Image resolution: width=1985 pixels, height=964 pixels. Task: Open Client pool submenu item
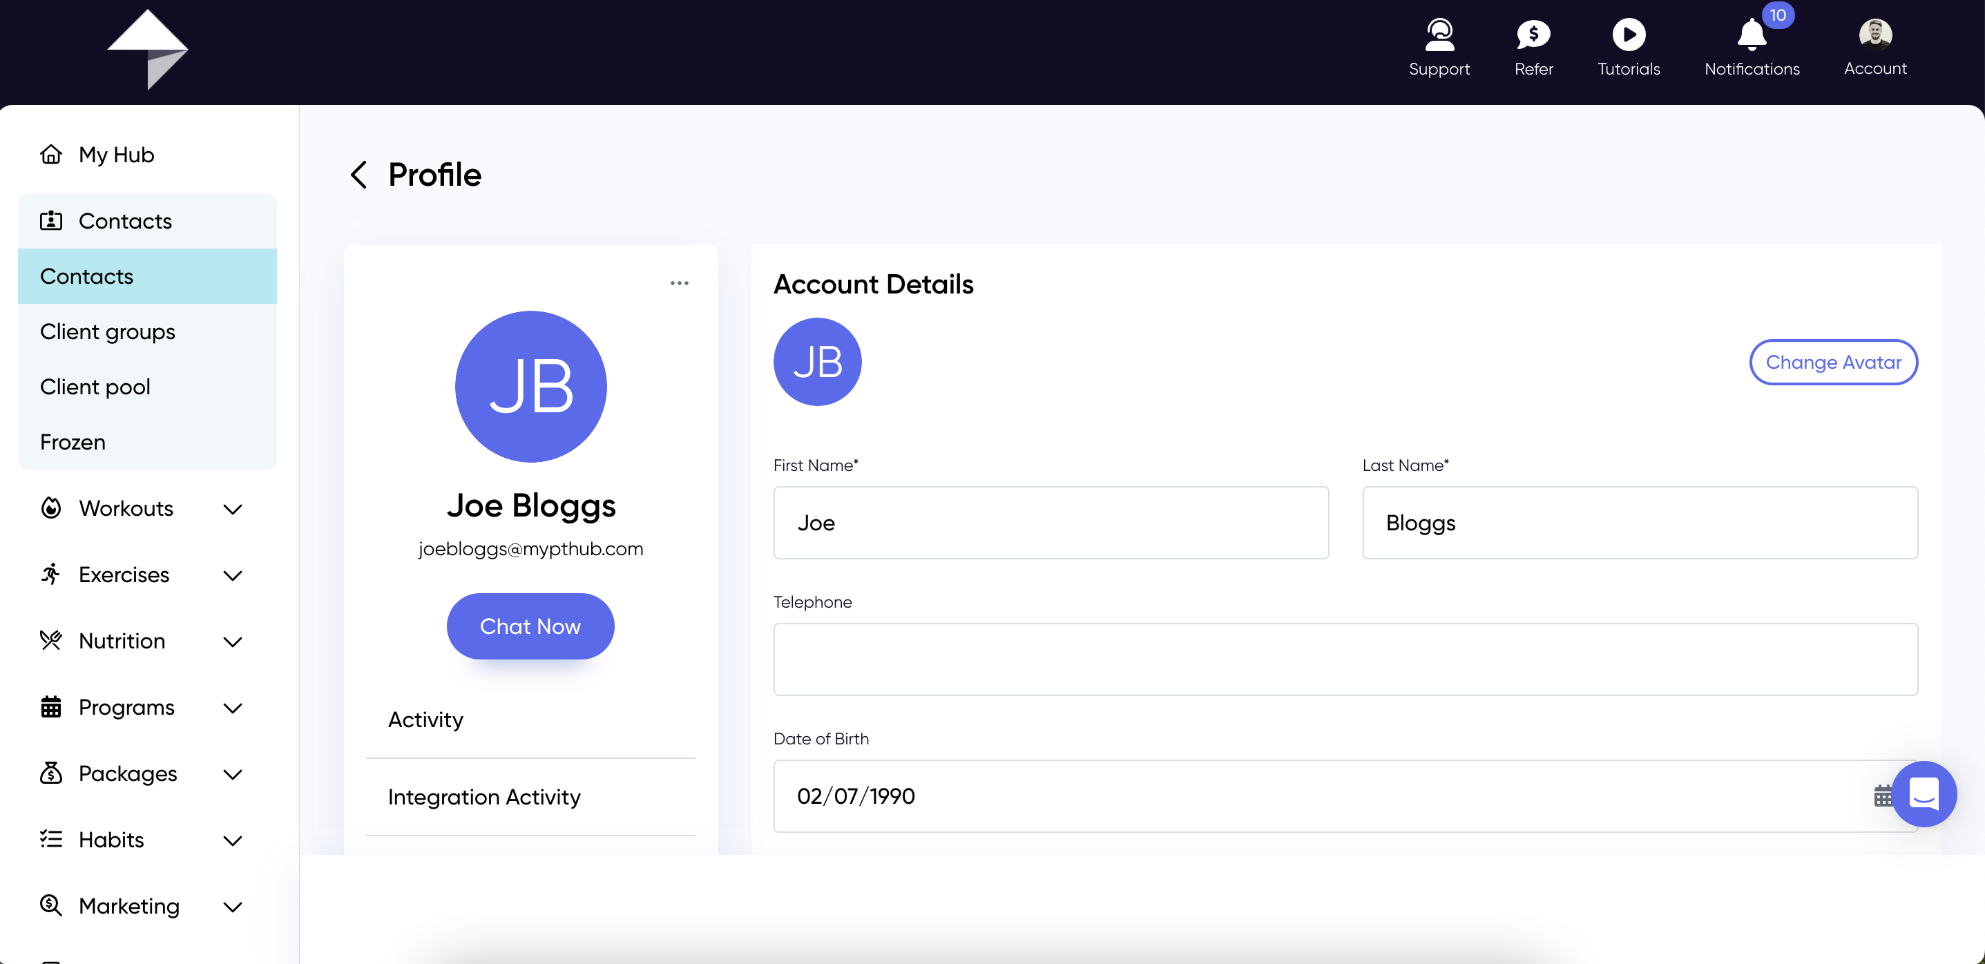[147, 387]
